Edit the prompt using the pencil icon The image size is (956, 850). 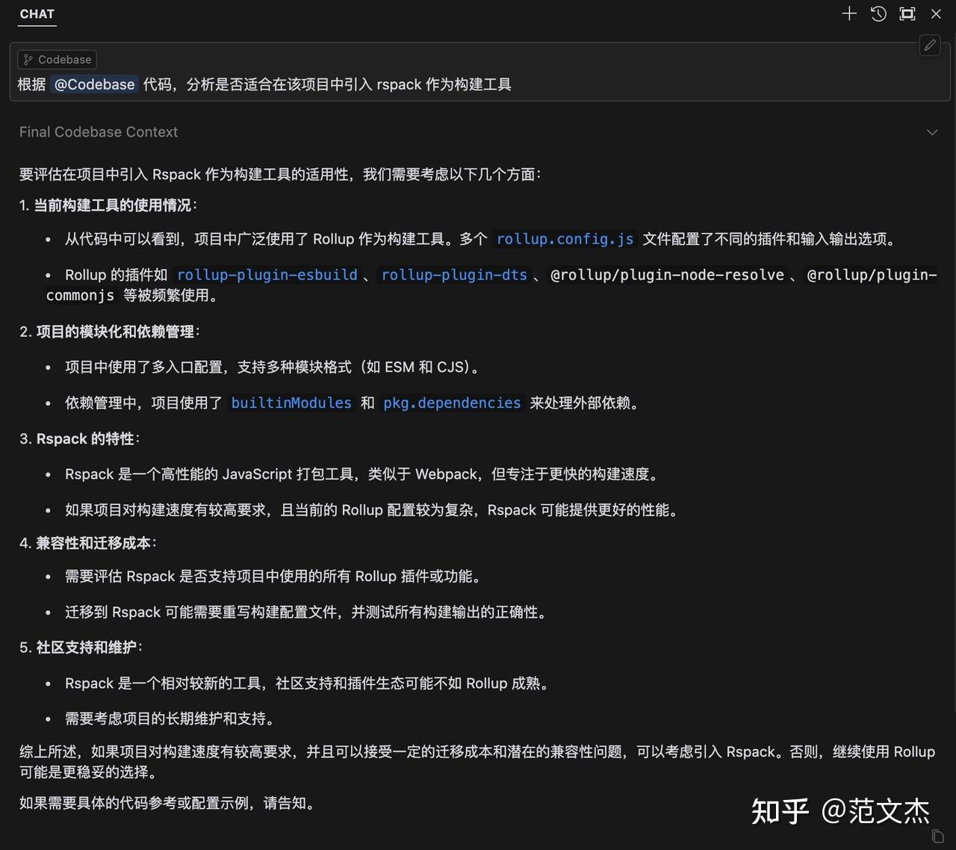point(929,46)
